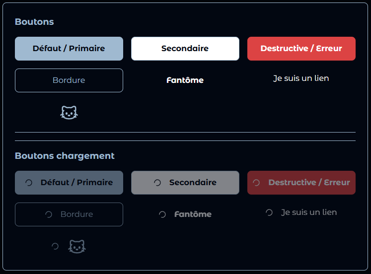Click the bright Fantôme ghost button

click(185, 80)
